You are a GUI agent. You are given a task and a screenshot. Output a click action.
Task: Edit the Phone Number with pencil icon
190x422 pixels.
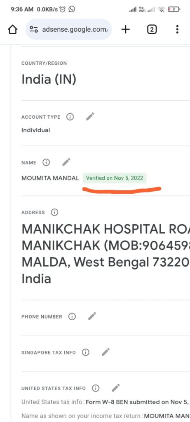(x=92, y=316)
